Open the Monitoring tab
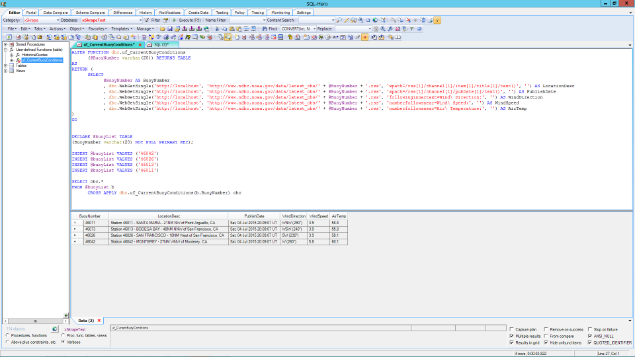The height and width of the screenshot is (357, 635). click(280, 13)
